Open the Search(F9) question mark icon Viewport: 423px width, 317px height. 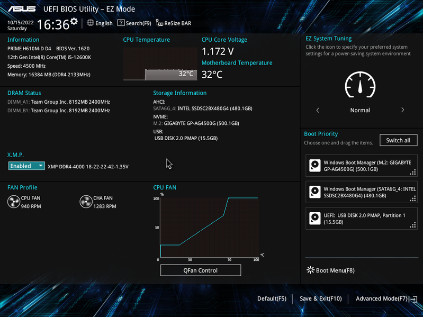[121, 23]
